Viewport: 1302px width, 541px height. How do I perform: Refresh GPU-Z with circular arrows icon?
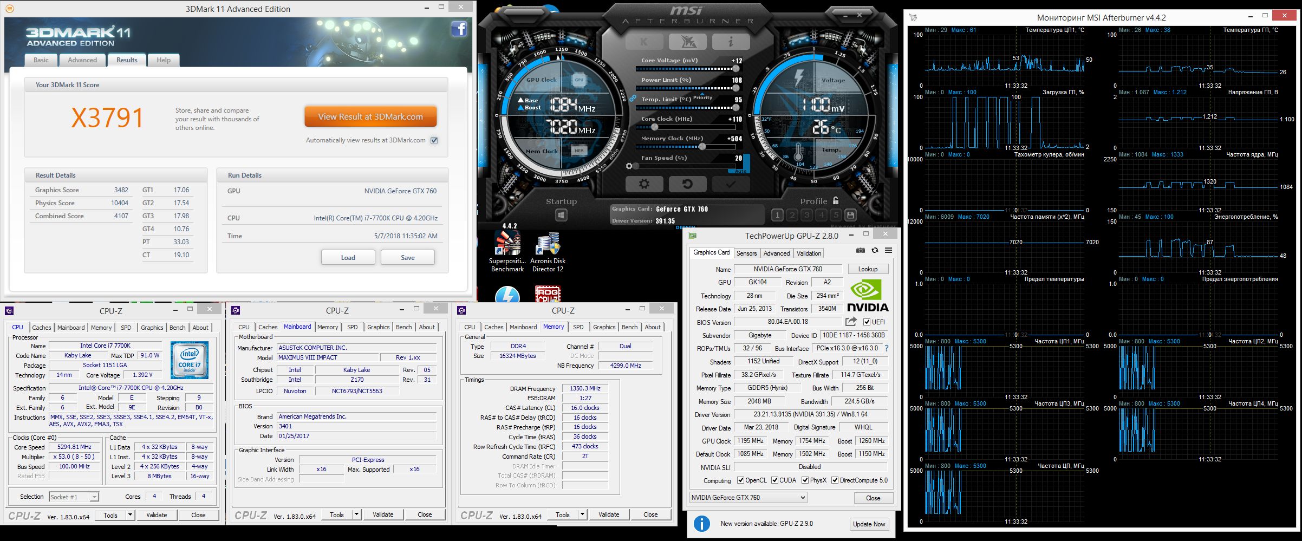click(x=875, y=250)
